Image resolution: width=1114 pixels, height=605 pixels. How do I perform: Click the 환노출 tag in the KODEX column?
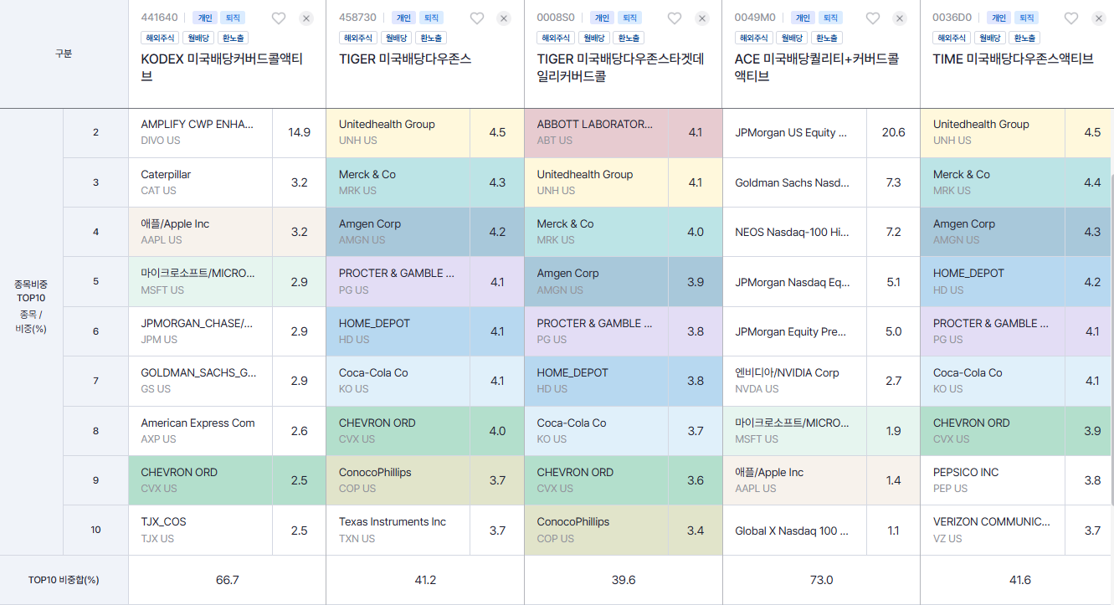(233, 38)
